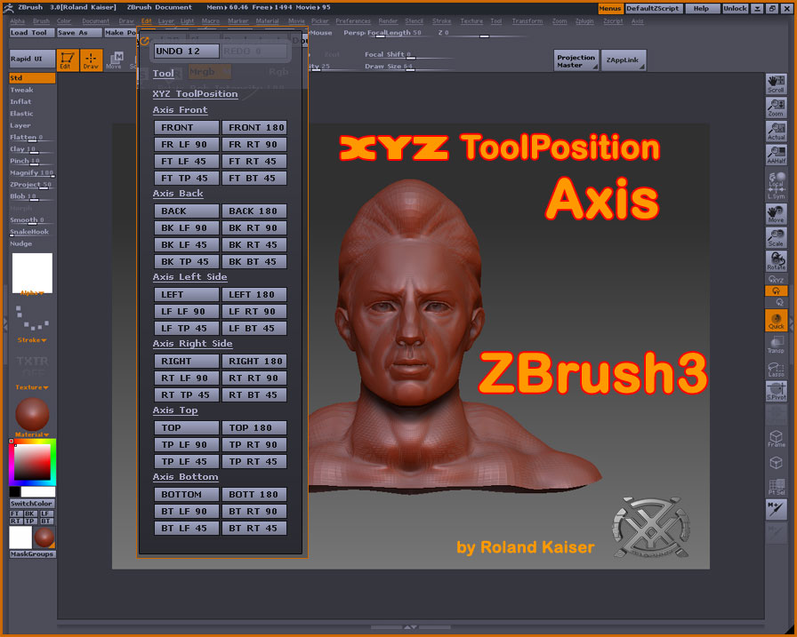Expand the Texture selector

pos(29,386)
